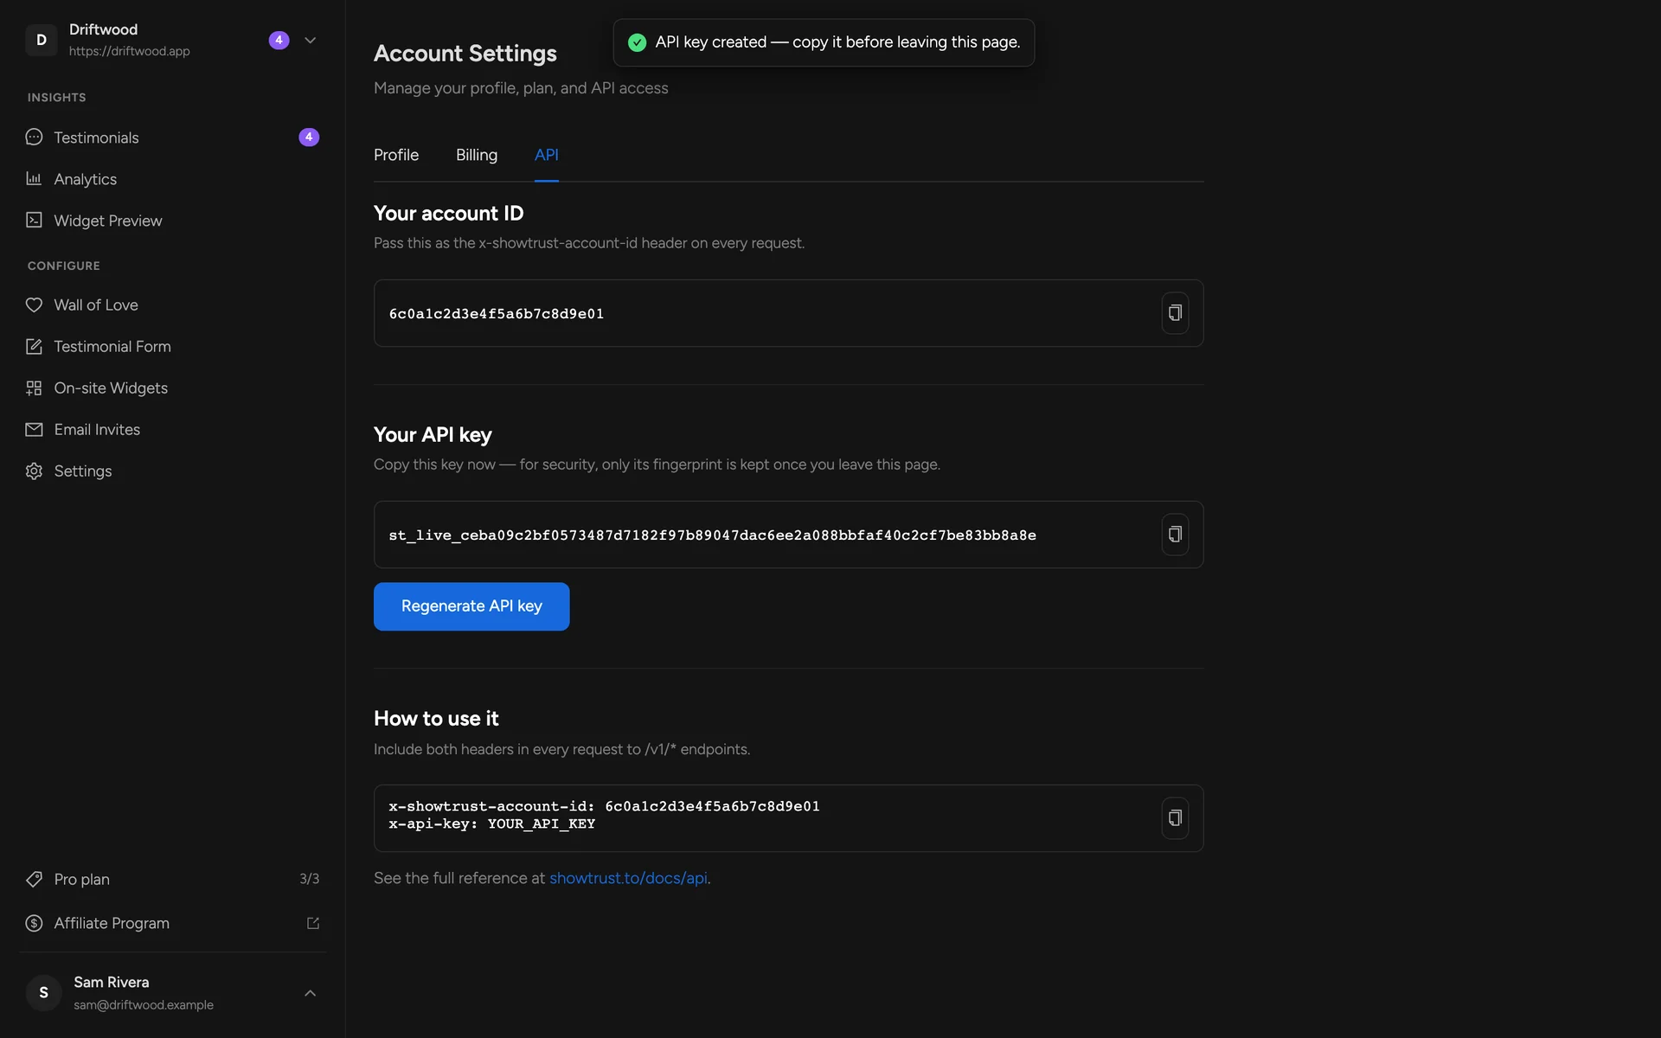This screenshot has width=1661, height=1038.
Task: Click the Pro plan tag icon
Action: (34, 879)
